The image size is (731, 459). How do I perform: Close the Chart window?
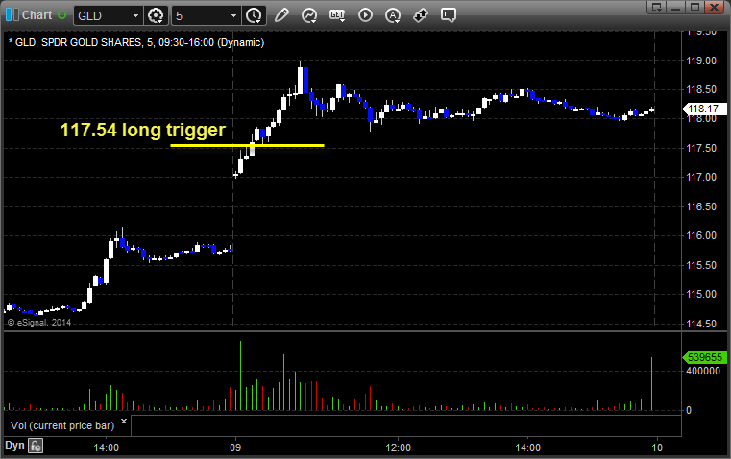715,7
